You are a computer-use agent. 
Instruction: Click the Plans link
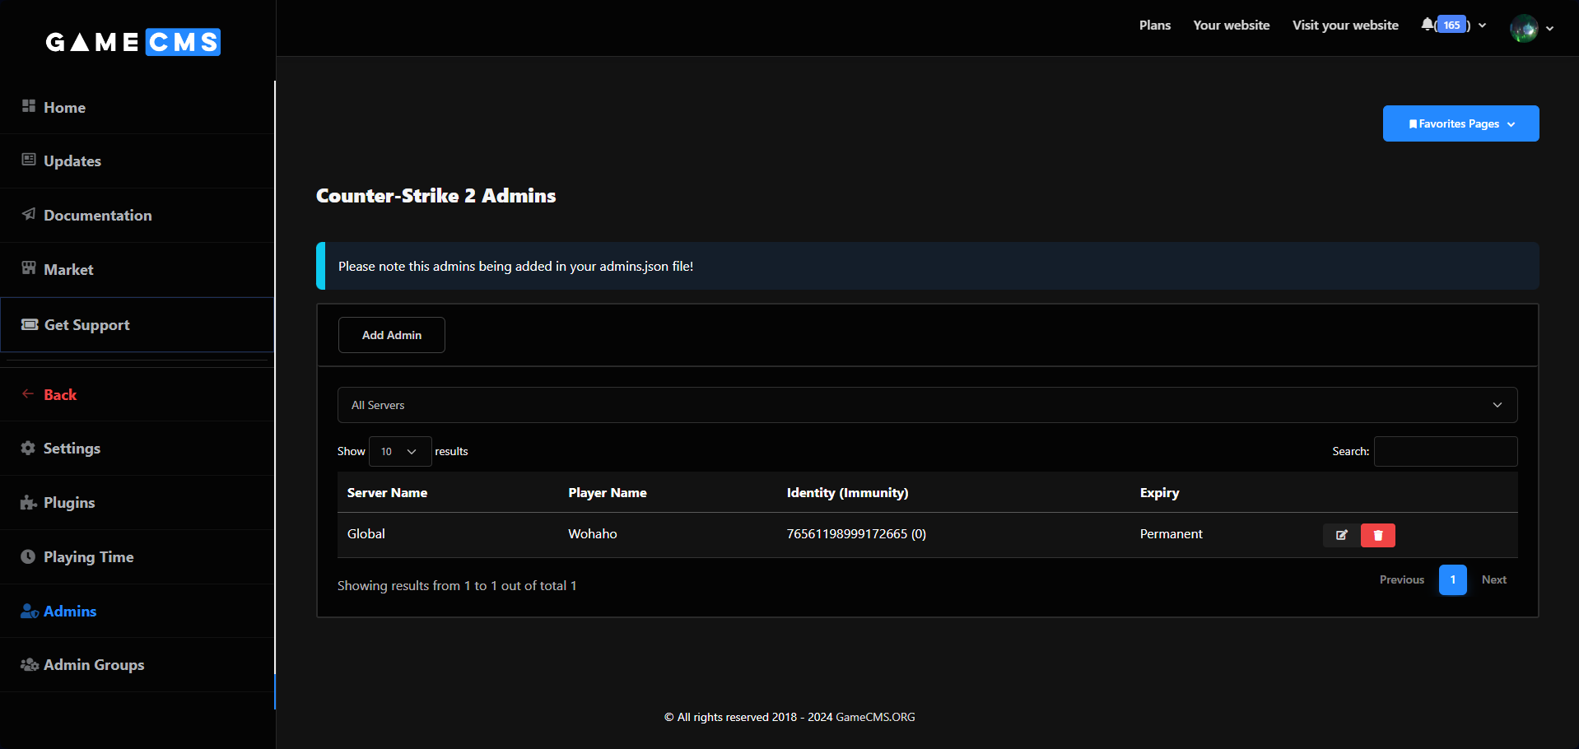(1155, 26)
